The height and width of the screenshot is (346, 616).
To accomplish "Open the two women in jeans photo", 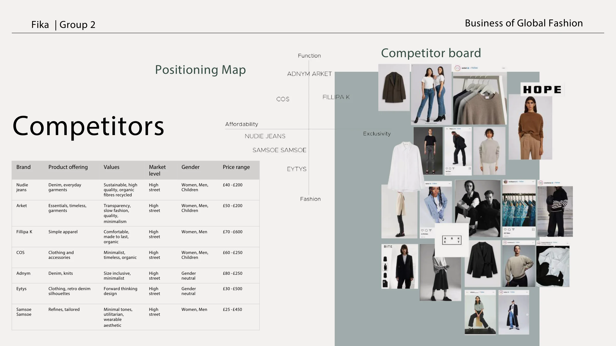I will tap(431, 94).
